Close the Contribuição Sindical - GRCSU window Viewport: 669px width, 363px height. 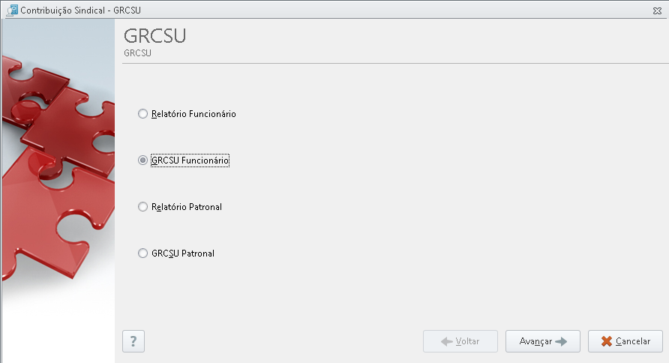point(657,10)
